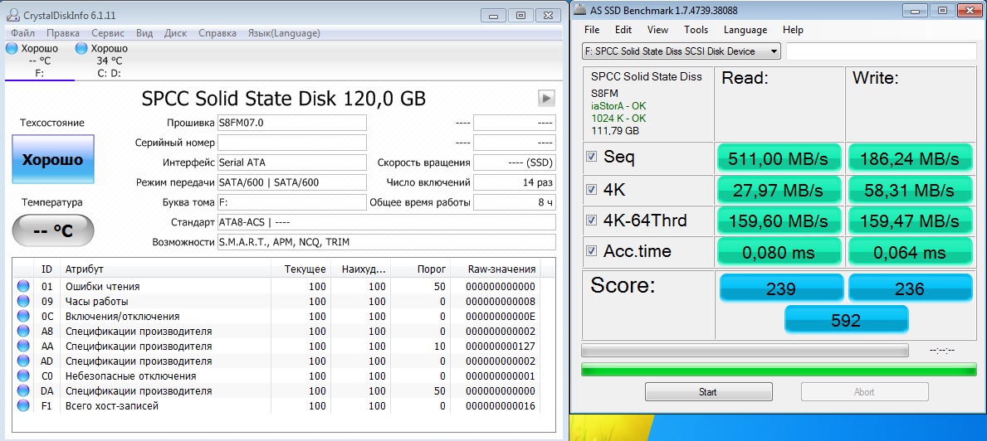Open the Диск menu

(x=175, y=32)
